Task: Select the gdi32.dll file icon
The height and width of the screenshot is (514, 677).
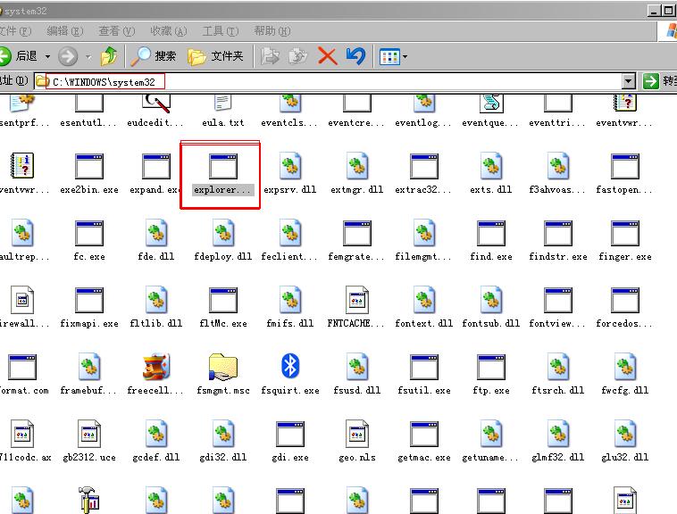Action: [223, 434]
